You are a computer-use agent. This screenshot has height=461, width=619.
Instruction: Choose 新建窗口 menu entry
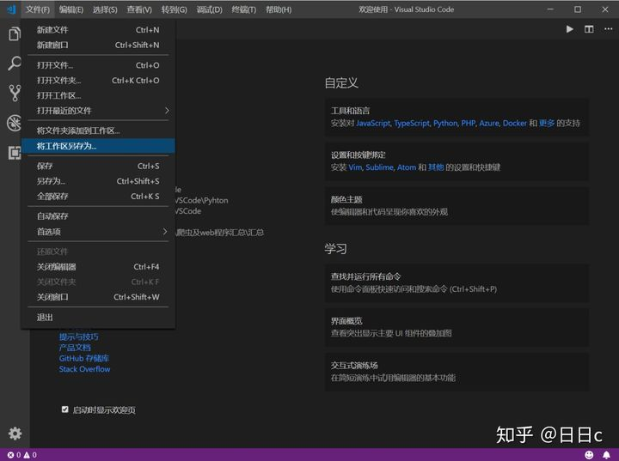pyautogui.click(x=99, y=45)
